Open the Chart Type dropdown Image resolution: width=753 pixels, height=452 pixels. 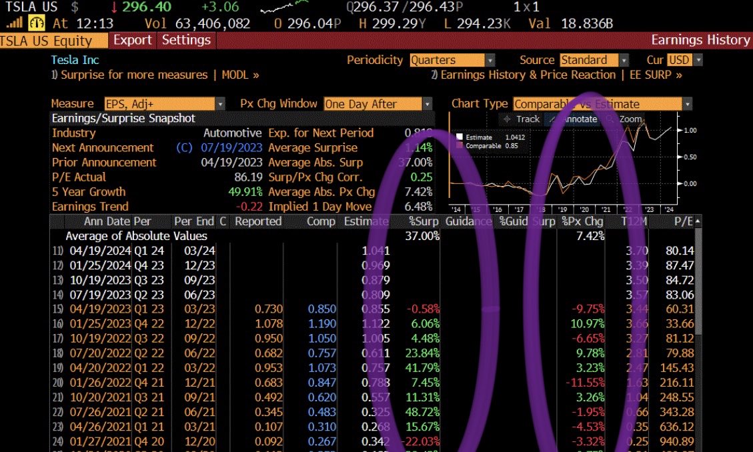tap(603, 103)
